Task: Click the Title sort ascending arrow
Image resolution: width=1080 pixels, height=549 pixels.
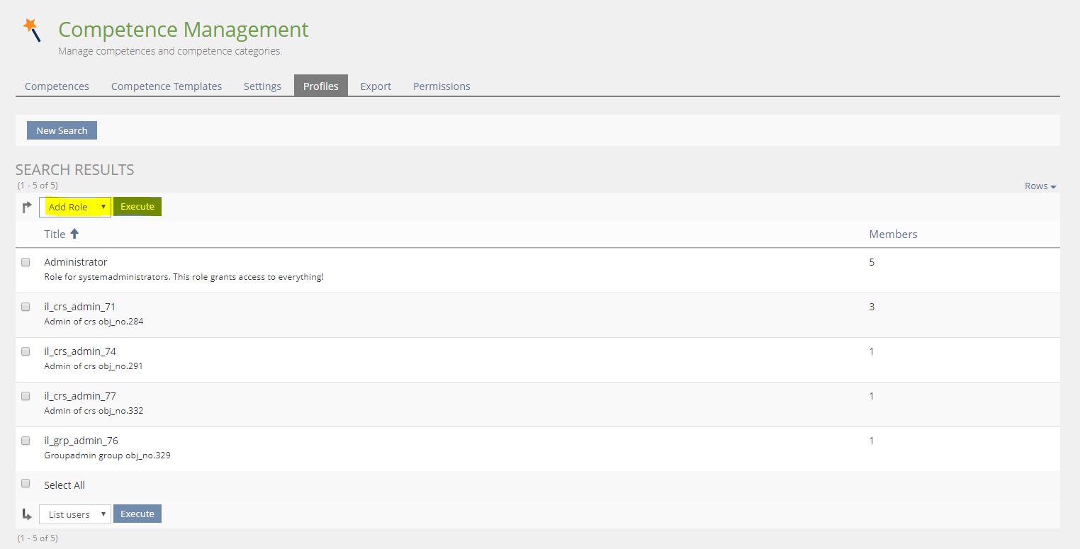Action: click(x=74, y=234)
